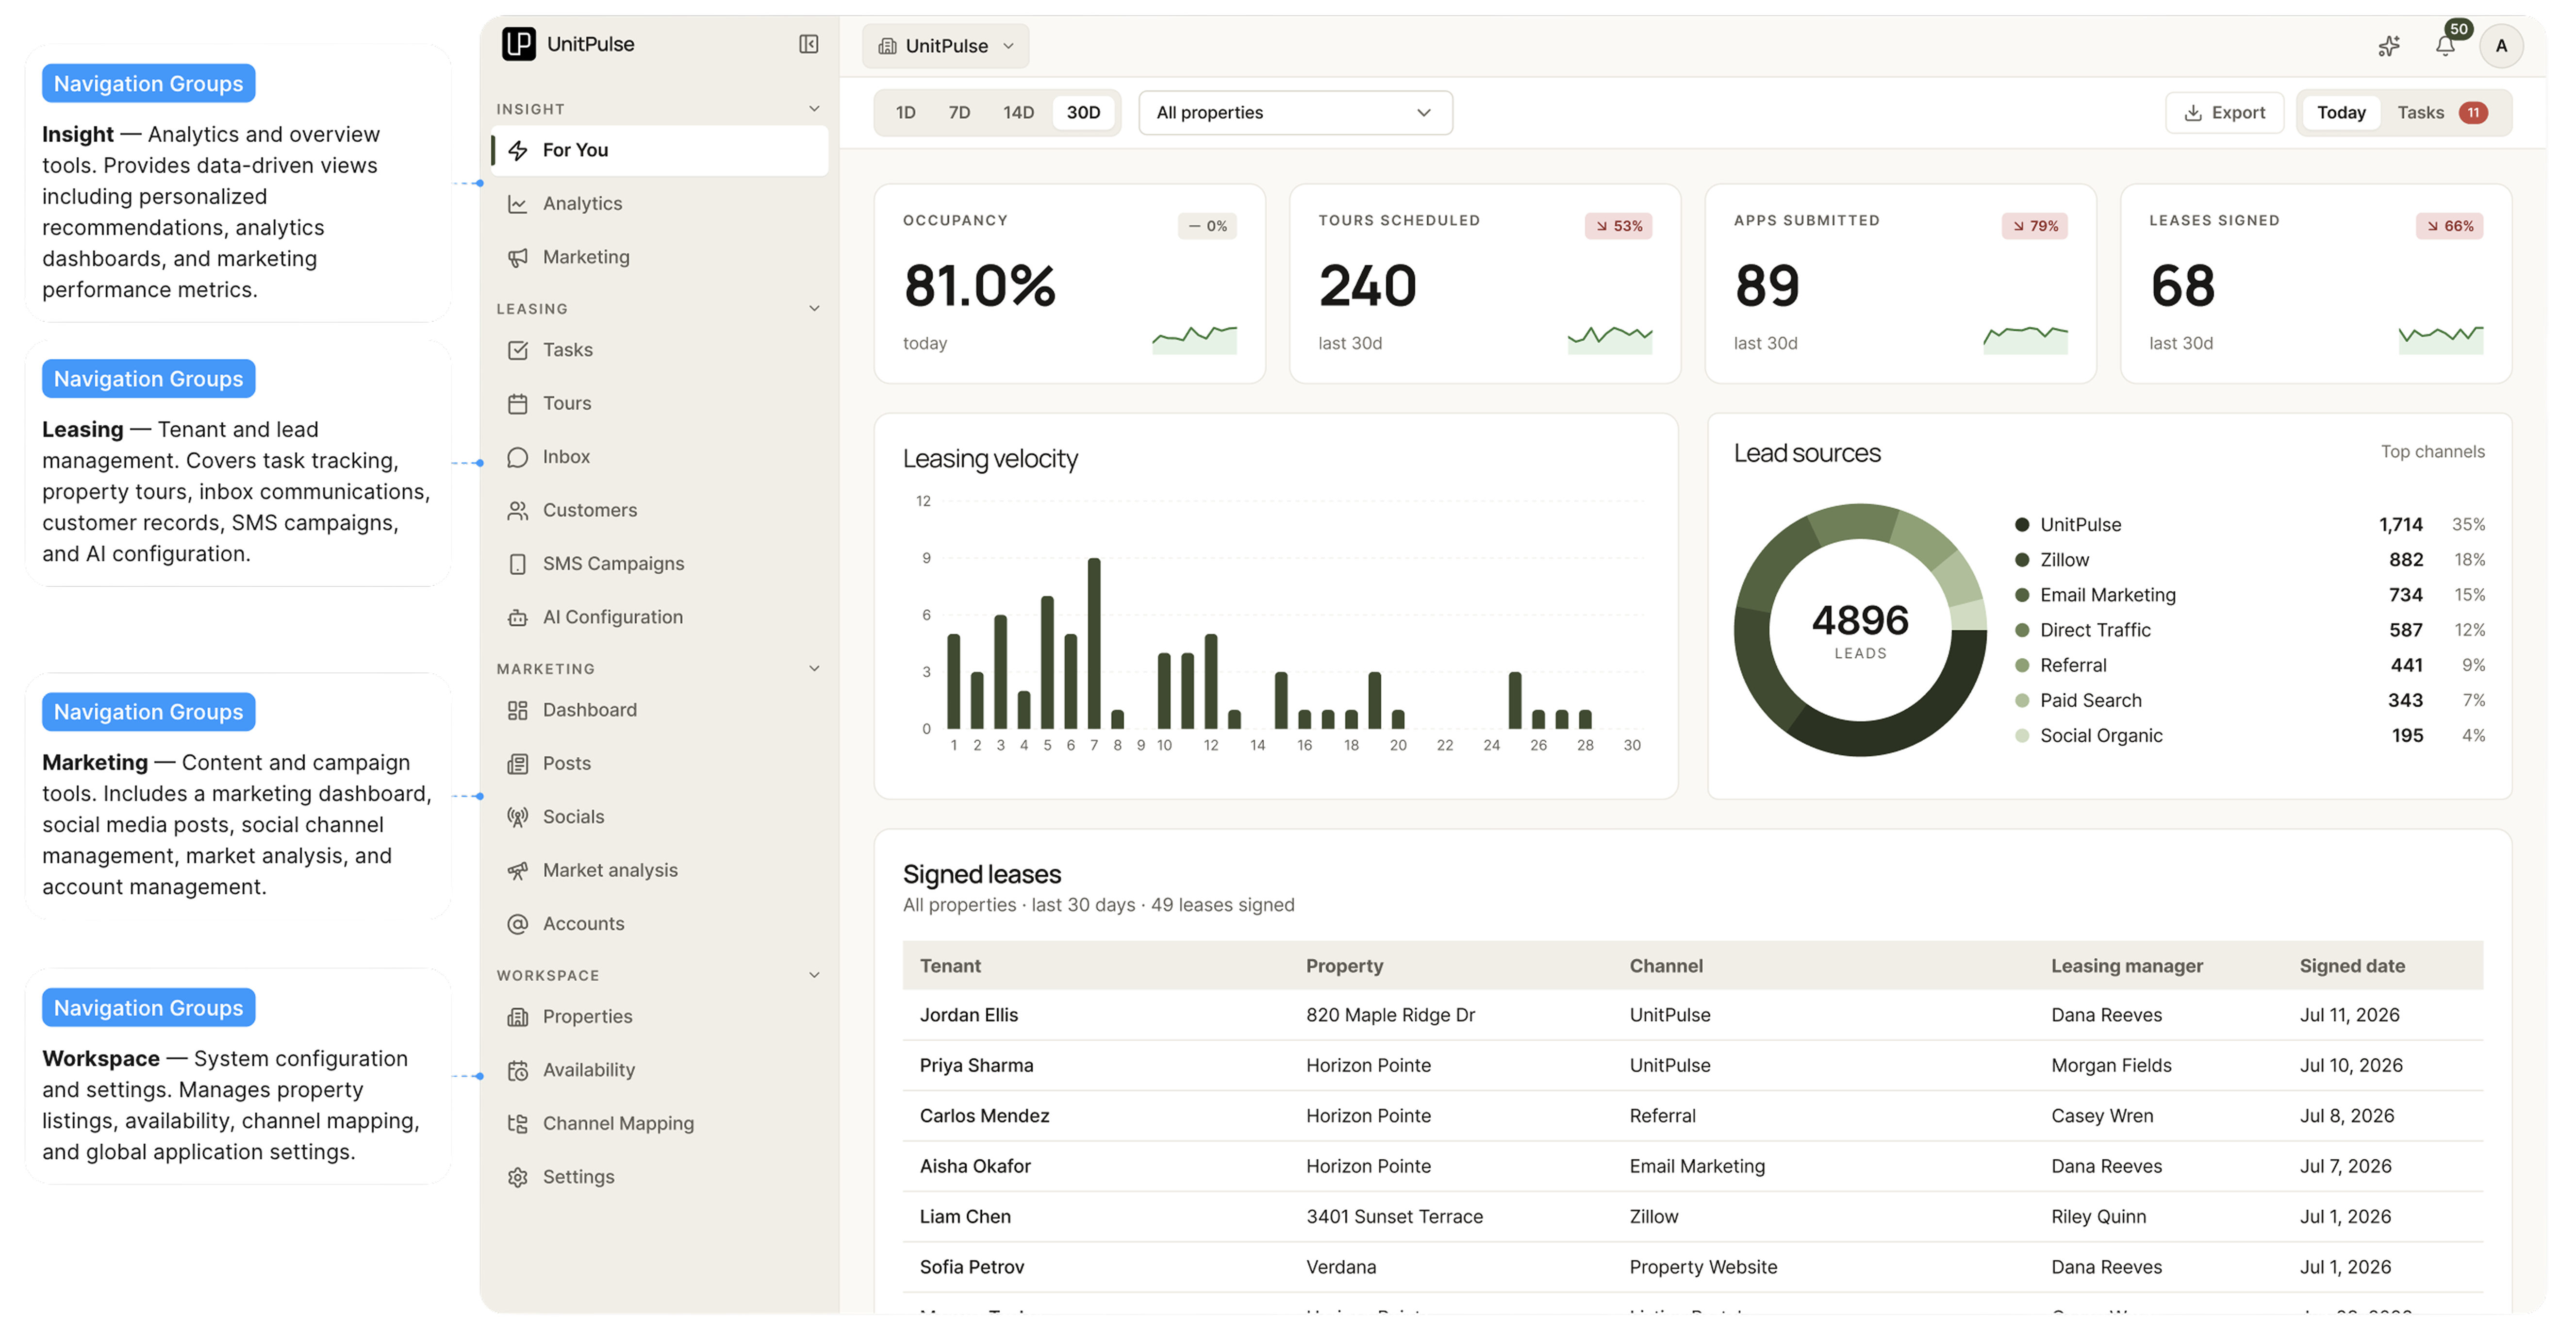Collapse the INSIGHT navigation group

click(x=814, y=109)
